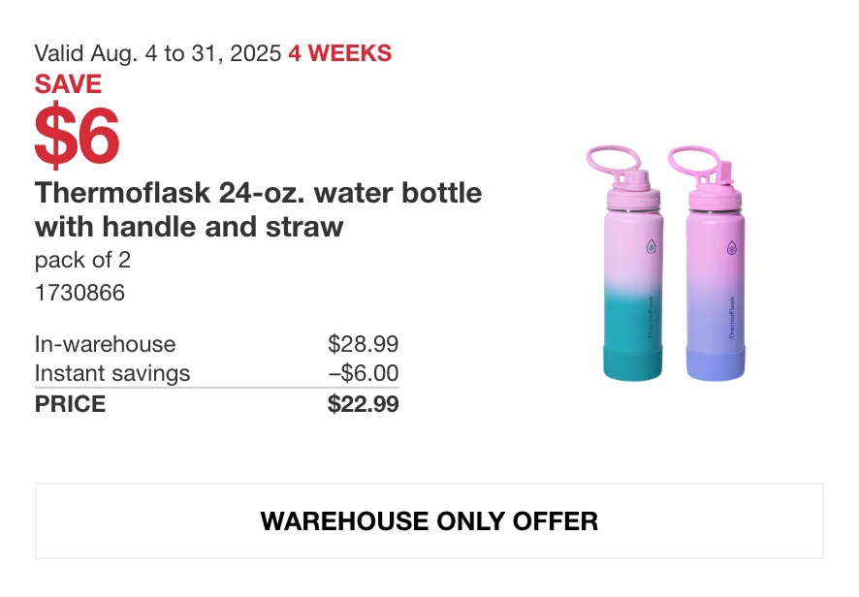
Task: Click the pack of 2 text
Action: 82,260
